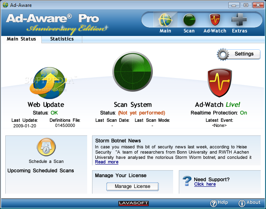The image size is (266, 209).
Task: Click the Storm Botnet News headline
Action: [x=118, y=141]
